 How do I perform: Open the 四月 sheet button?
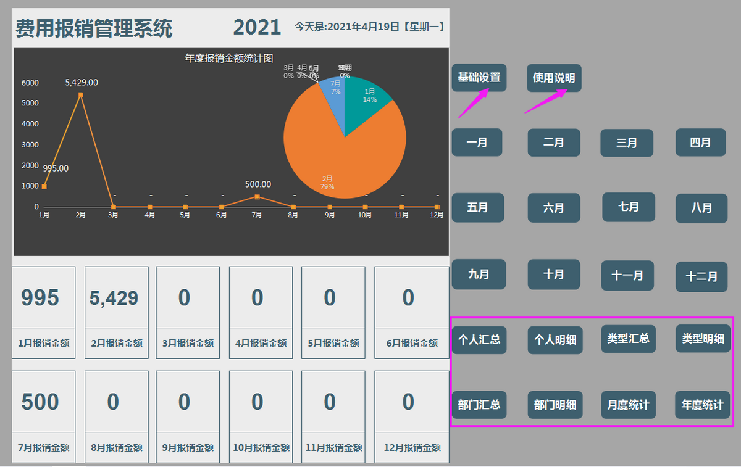click(x=700, y=143)
